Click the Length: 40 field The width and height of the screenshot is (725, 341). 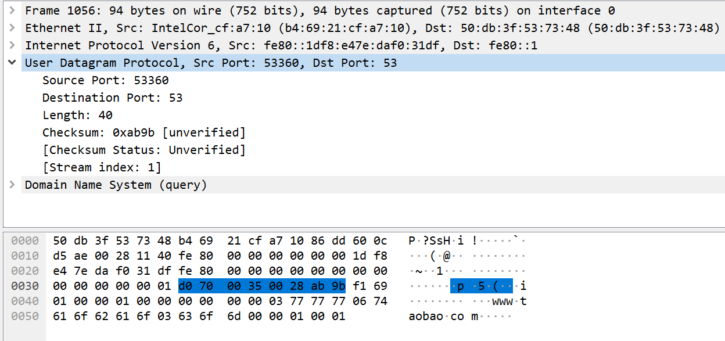point(77,115)
